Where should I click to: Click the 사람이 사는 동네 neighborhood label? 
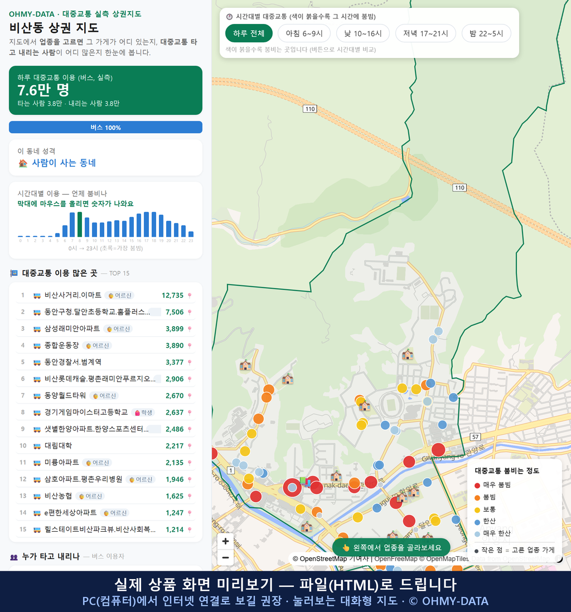pyautogui.click(x=64, y=163)
